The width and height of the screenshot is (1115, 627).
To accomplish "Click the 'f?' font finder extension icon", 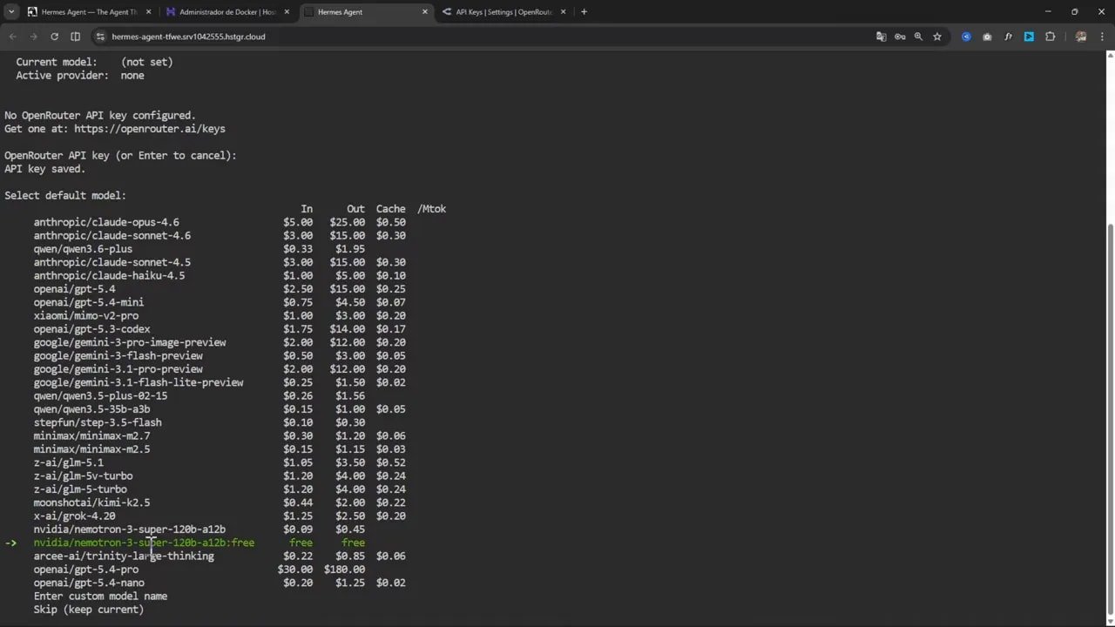I will (1008, 37).
